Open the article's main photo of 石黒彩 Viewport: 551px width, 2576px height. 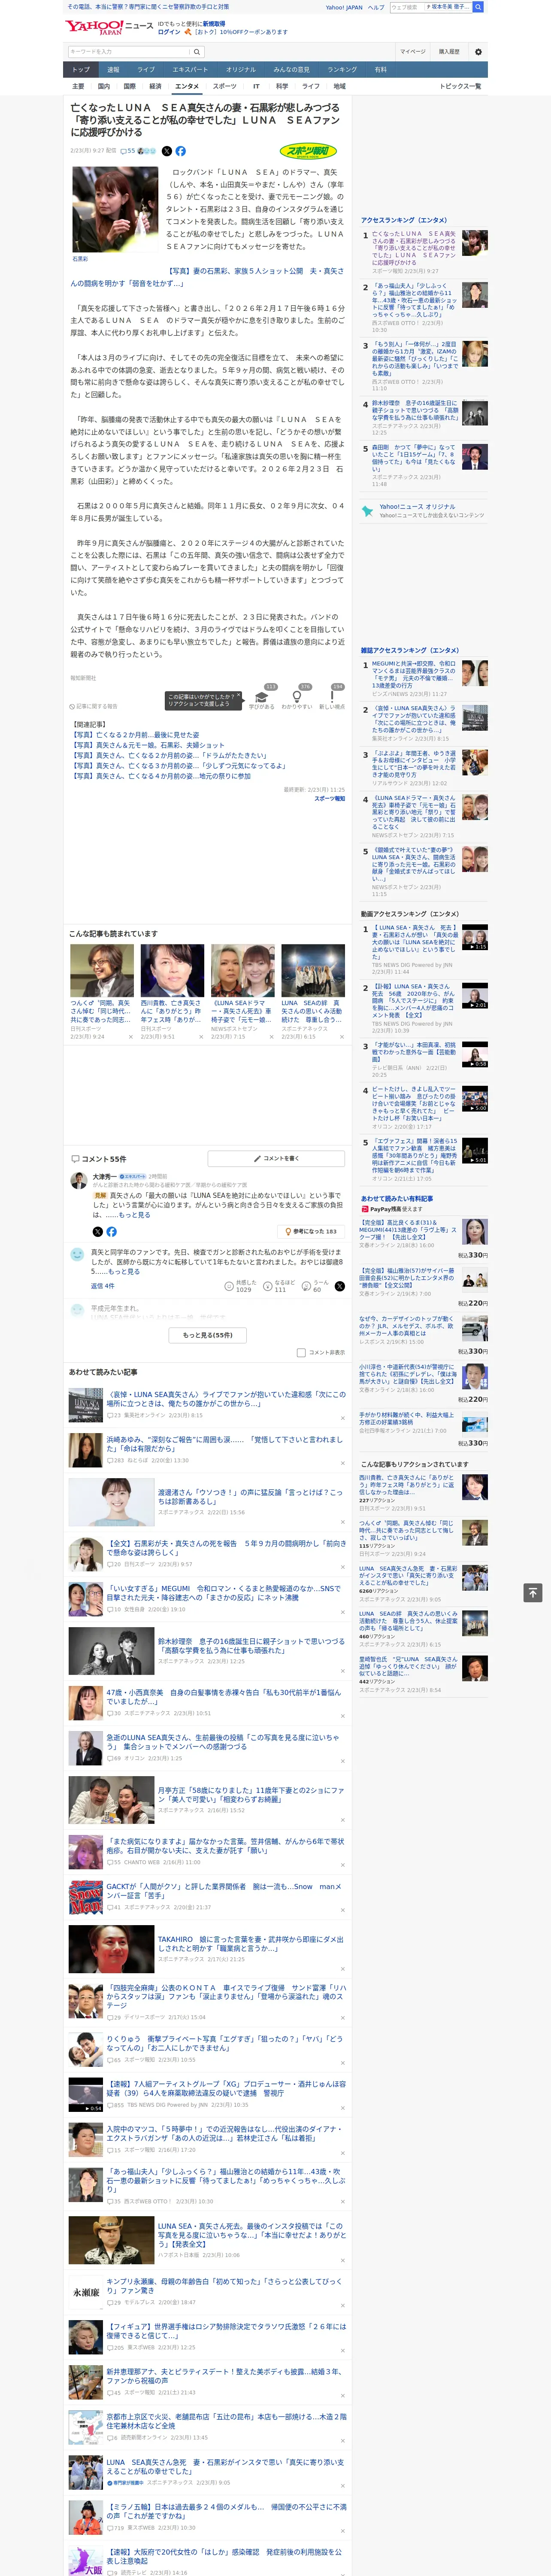point(115,209)
